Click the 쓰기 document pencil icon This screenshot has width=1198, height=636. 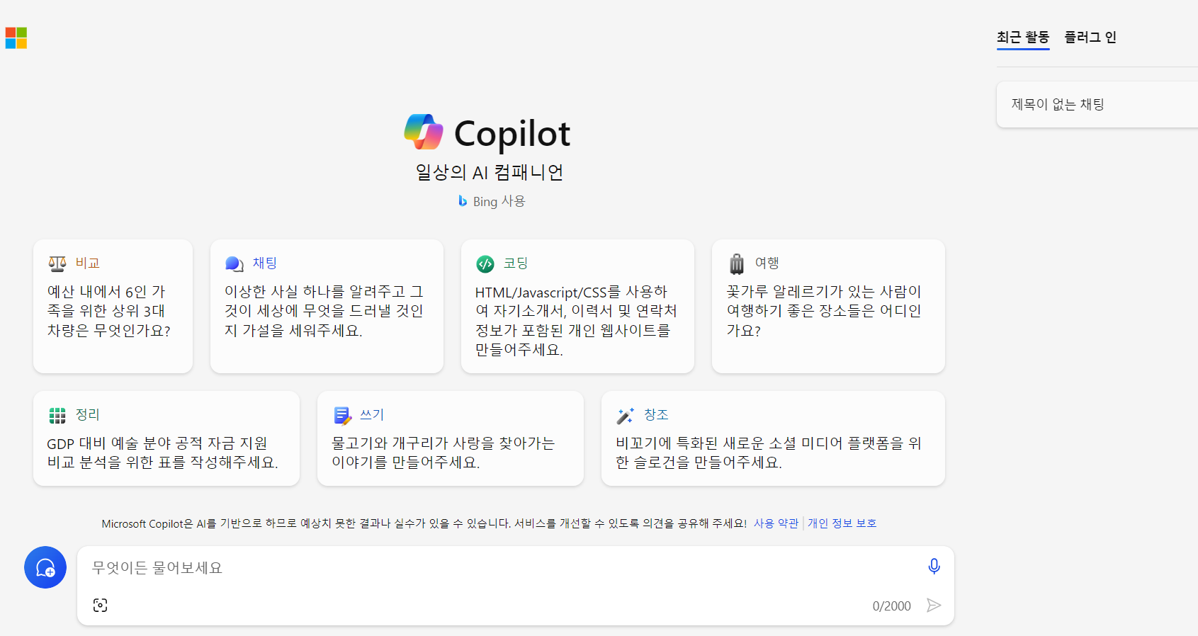click(343, 416)
